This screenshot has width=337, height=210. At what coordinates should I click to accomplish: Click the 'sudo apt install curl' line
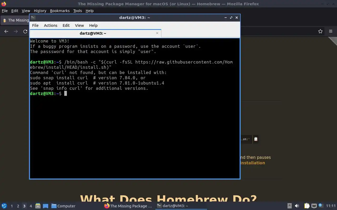[97, 83]
